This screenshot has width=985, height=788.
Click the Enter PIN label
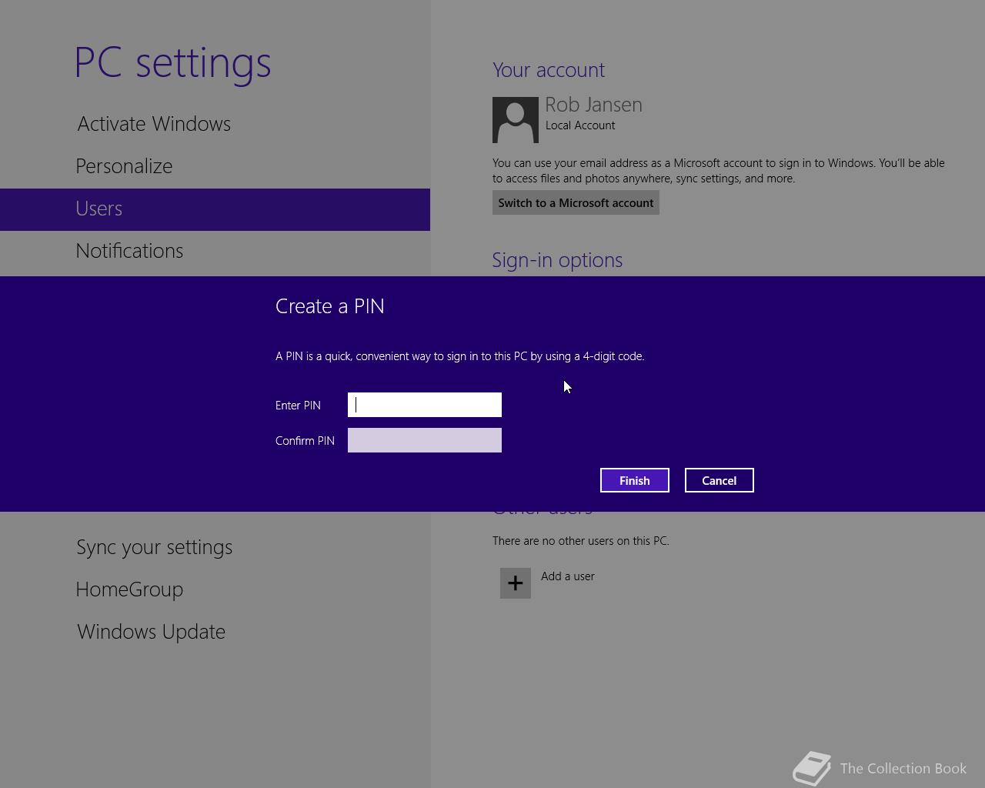click(298, 406)
